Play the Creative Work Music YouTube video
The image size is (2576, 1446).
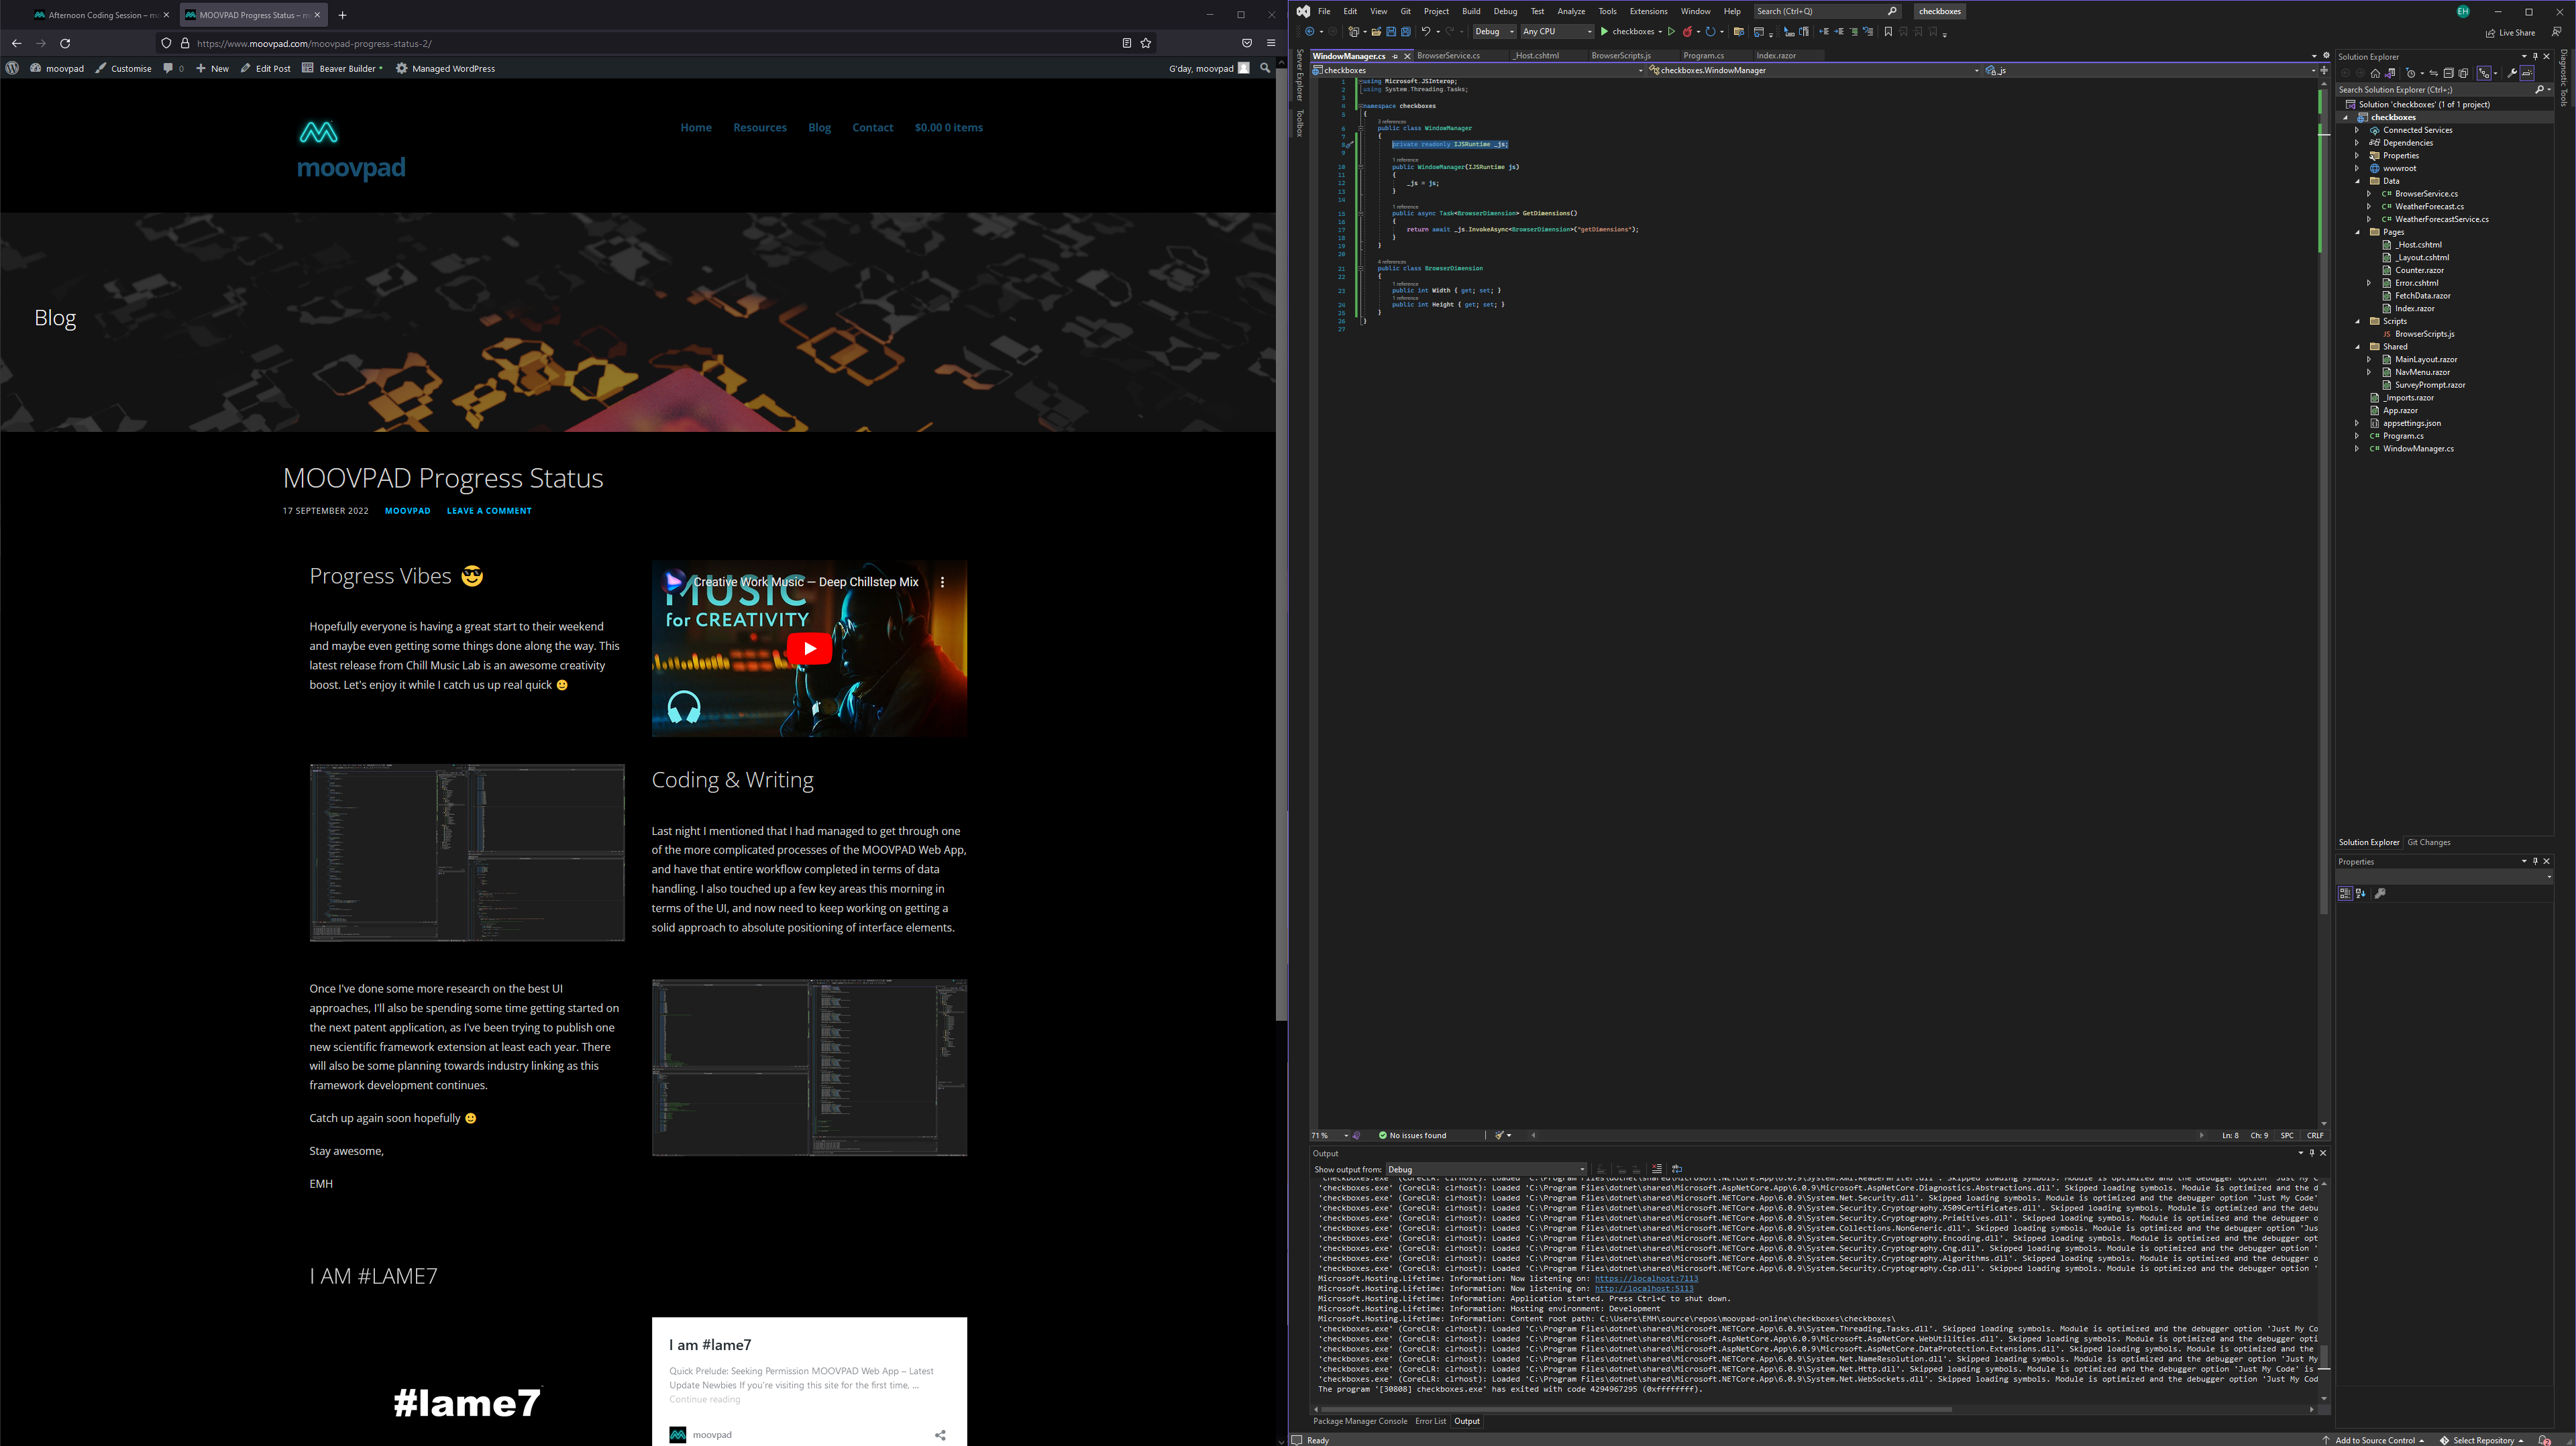click(809, 648)
